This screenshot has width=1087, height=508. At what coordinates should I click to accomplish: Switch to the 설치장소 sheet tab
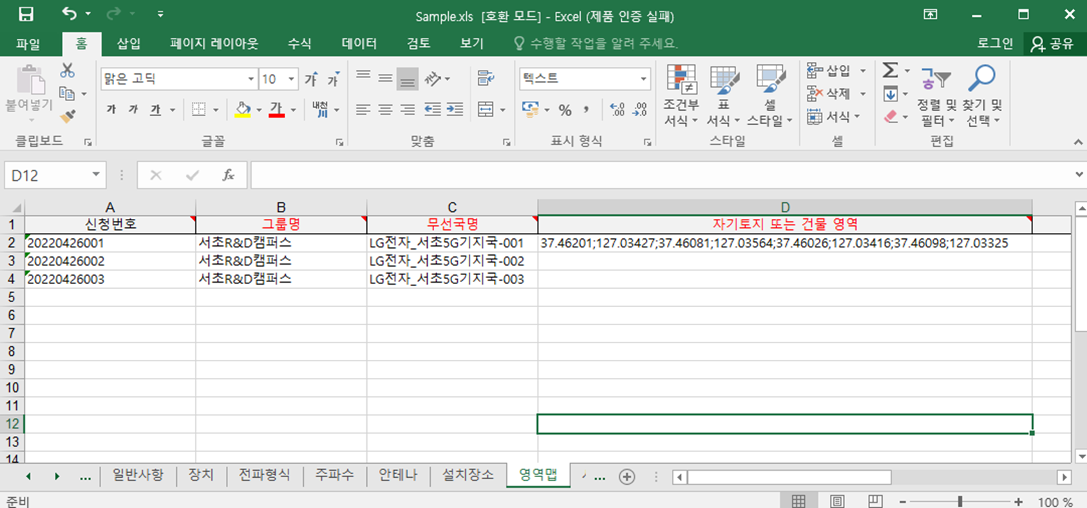tap(468, 475)
